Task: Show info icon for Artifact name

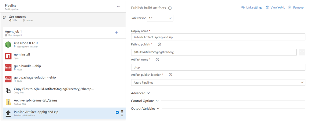Action: pos(157,60)
